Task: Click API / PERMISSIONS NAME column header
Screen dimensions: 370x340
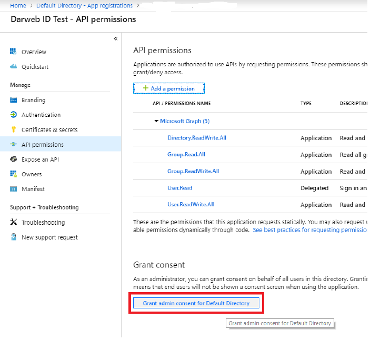Action: (x=182, y=103)
